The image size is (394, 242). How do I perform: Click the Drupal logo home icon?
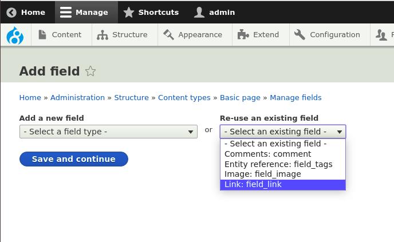(15, 35)
